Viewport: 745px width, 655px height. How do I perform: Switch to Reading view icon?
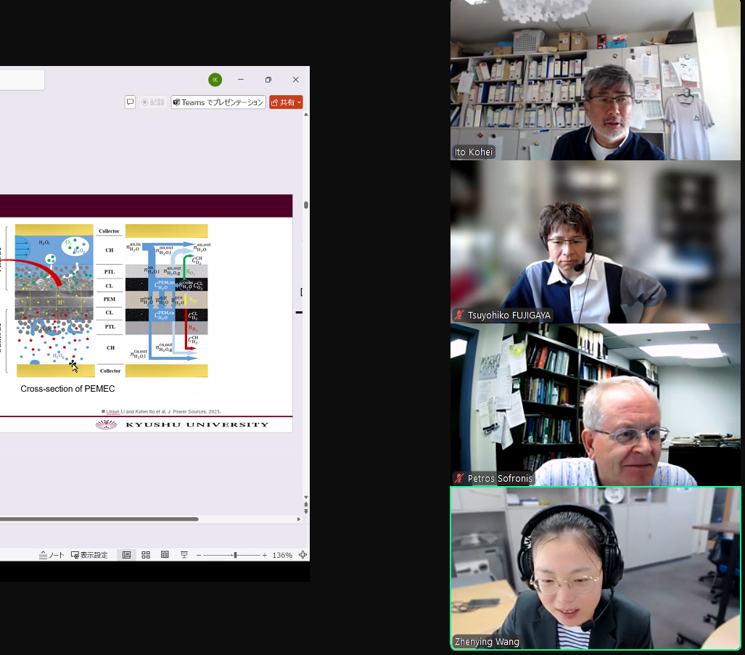point(165,555)
